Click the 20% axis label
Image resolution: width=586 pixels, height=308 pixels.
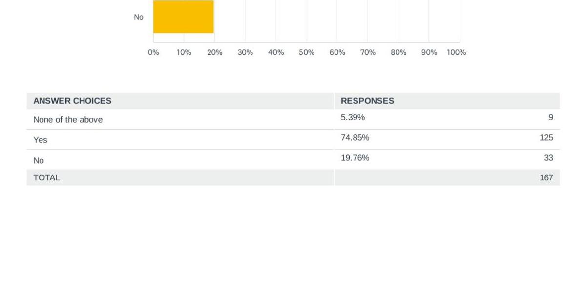click(x=214, y=52)
